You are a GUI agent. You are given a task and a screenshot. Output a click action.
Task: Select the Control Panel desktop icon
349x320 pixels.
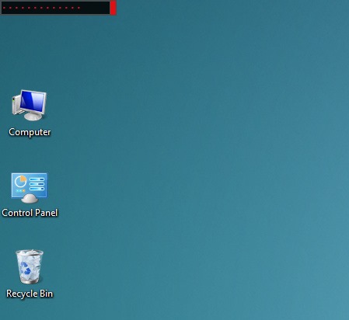tap(30, 195)
